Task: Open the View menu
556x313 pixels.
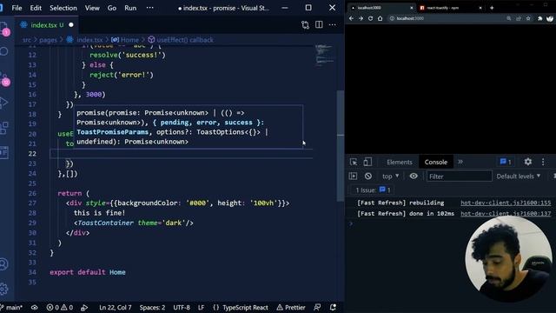Action: click(92, 8)
